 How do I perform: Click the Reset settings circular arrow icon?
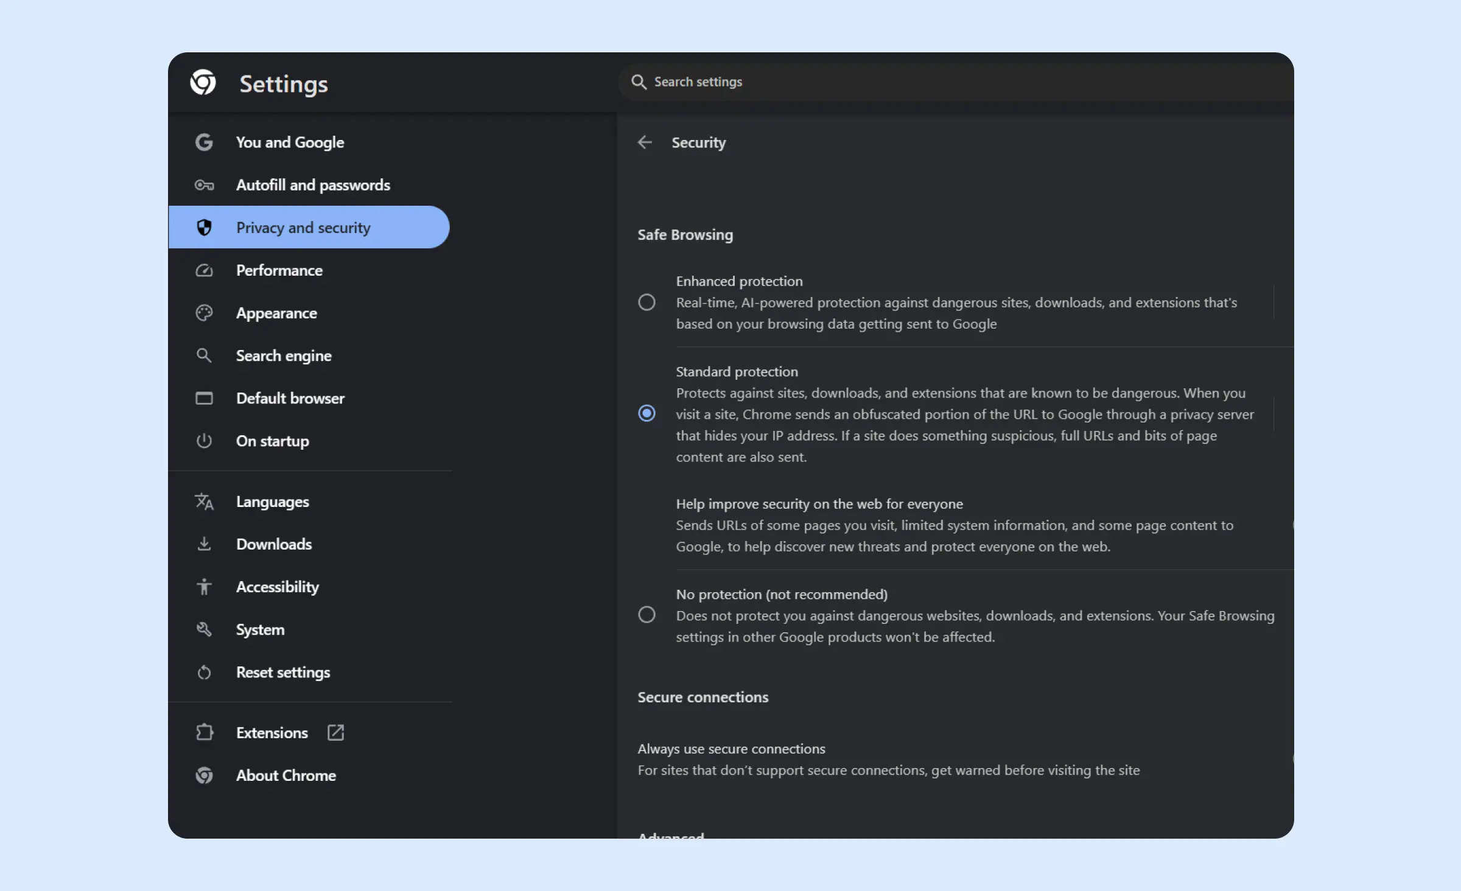coord(204,673)
